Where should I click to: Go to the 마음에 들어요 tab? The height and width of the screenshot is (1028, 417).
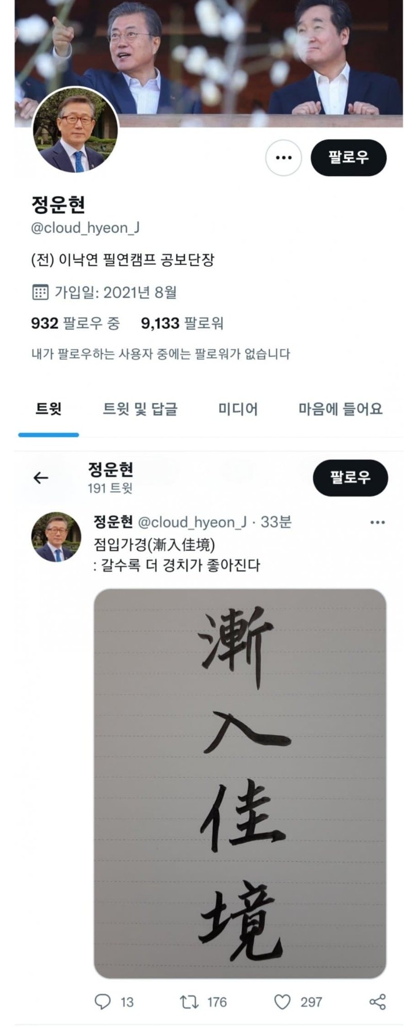point(341,409)
